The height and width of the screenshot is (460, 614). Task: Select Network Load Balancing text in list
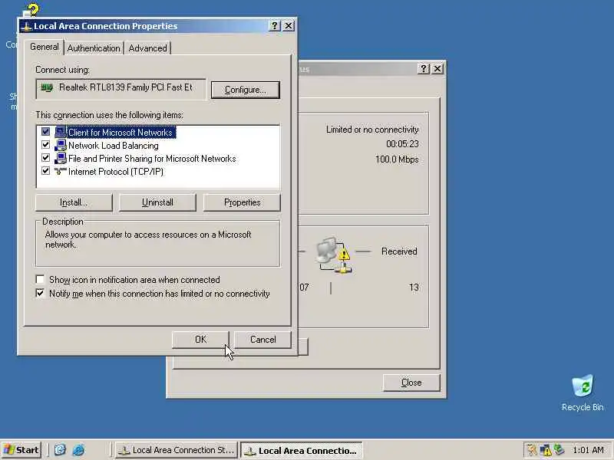[x=114, y=146]
